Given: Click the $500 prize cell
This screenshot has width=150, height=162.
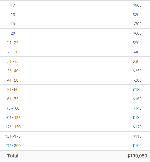Looking at the screenshot, I should 137,43.
